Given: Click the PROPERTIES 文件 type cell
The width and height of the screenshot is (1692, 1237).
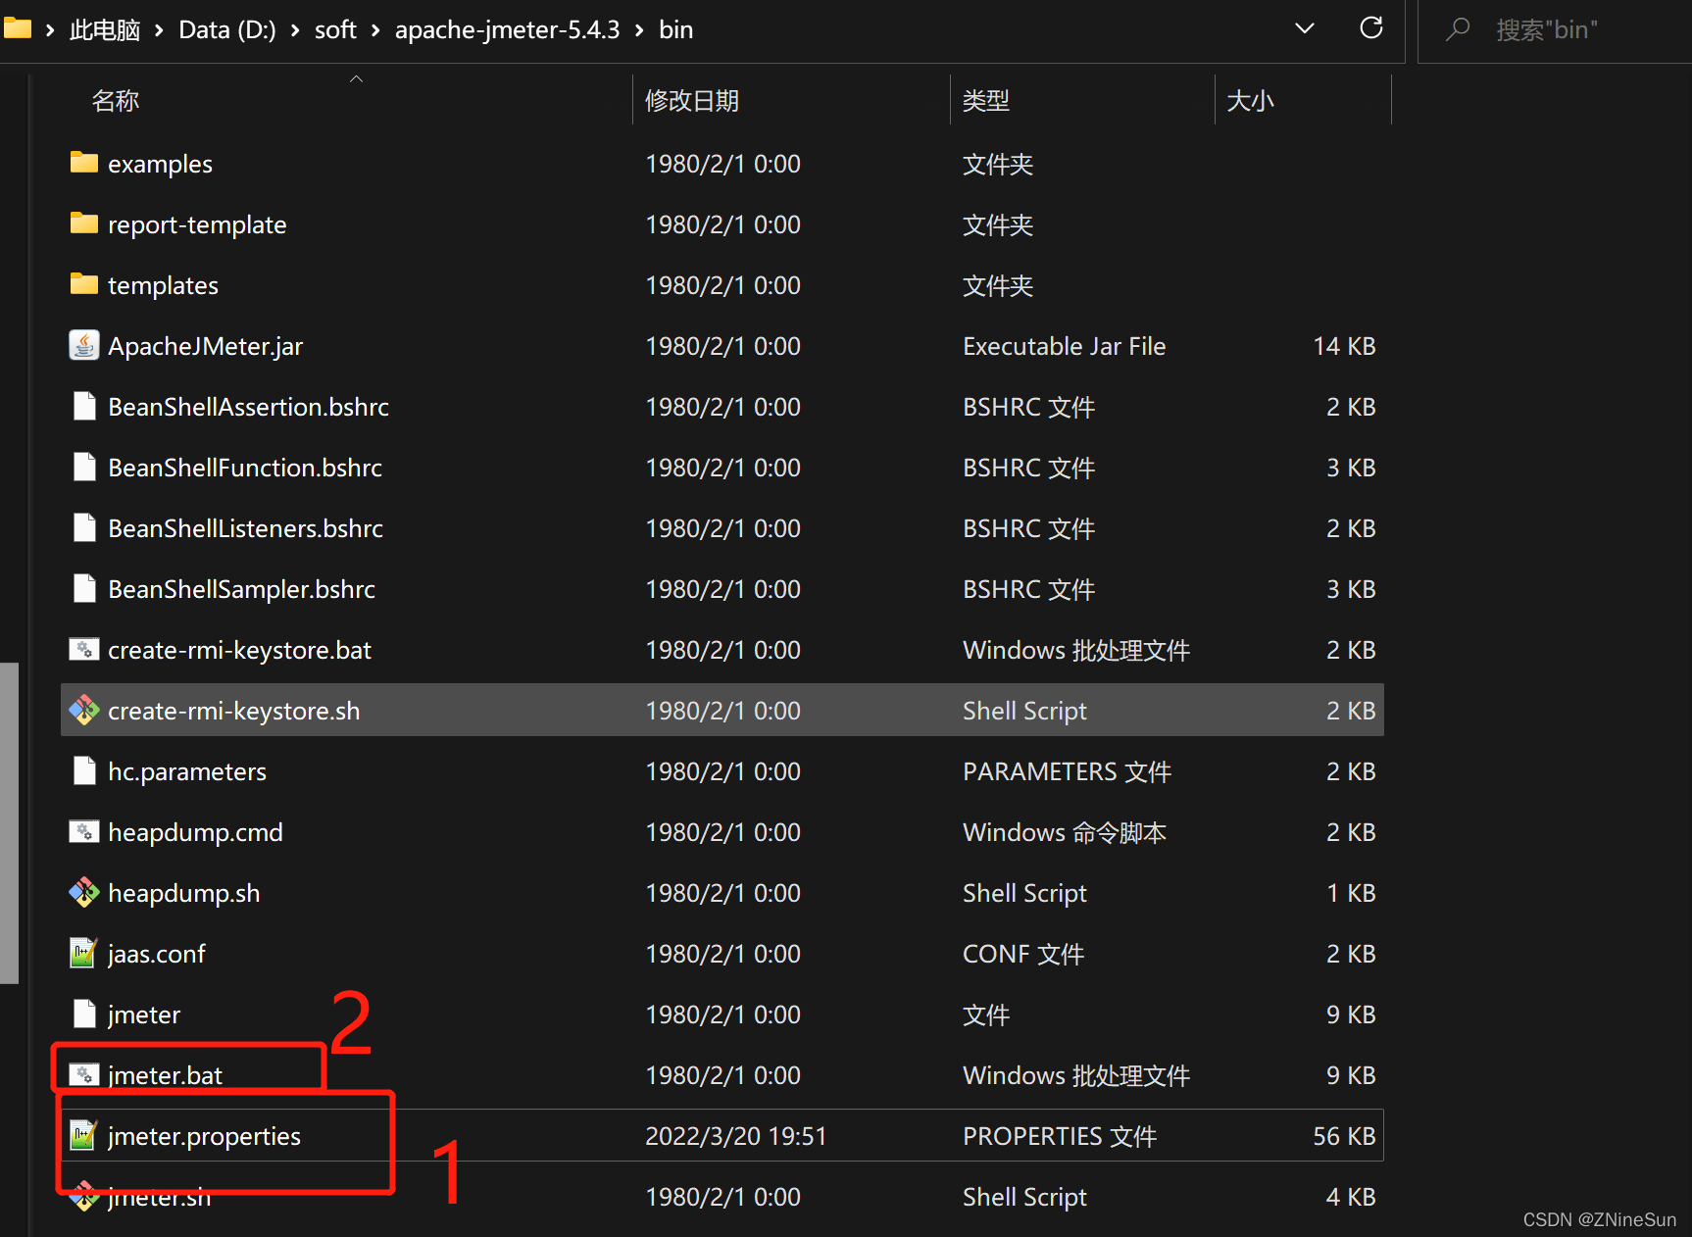Looking at the screenshot, I should [1060, 1136].
